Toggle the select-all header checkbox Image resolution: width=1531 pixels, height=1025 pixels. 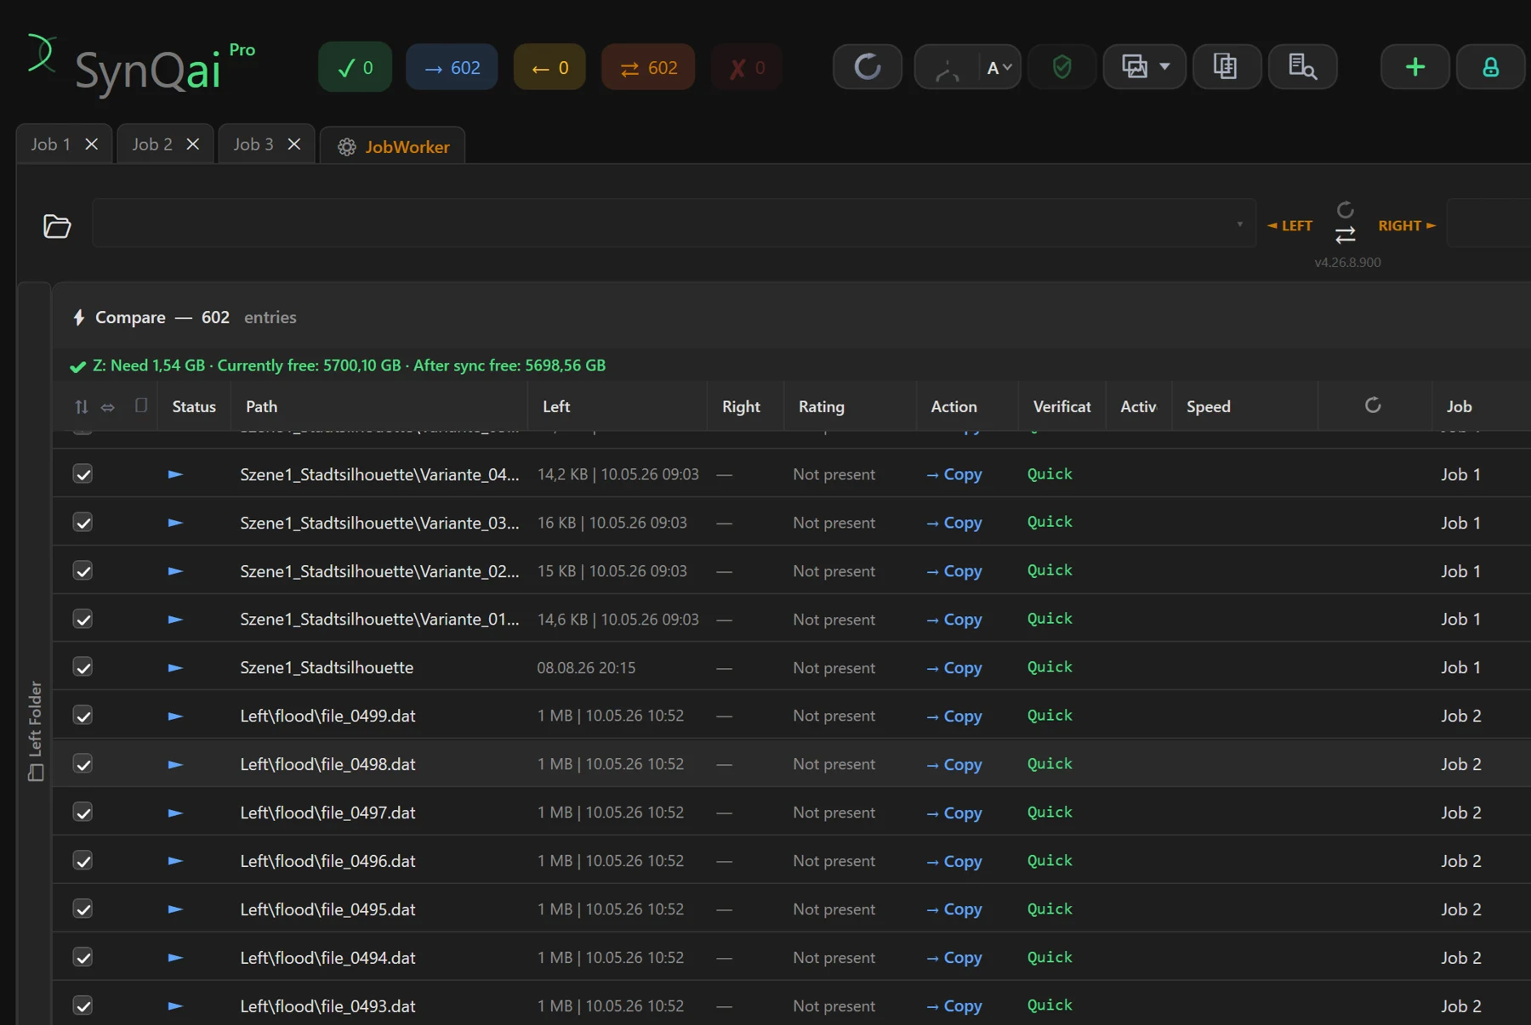141,405
